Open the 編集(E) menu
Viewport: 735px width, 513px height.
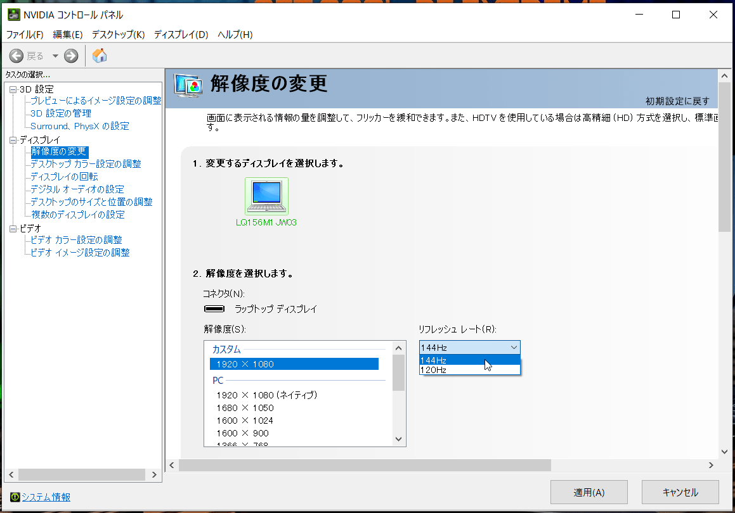pyautogui.click(x=67, y=35)
